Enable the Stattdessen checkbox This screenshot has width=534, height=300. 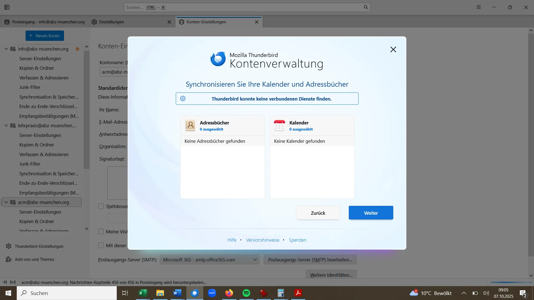tap(101, 206)
